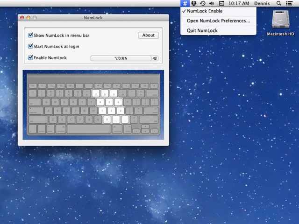Open Spotlight search magnifier icon
299x224 pixels.
(279, 3)
